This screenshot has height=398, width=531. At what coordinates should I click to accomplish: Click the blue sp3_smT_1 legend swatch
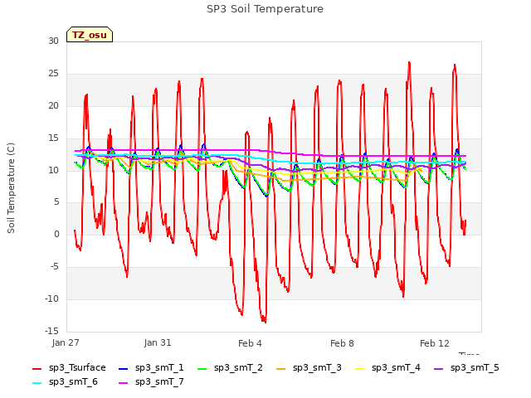pos(124,368)
